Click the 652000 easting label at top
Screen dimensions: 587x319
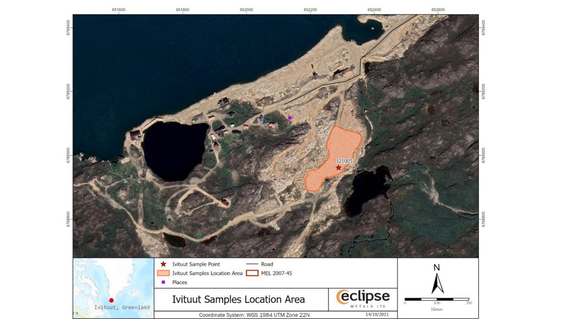click(246, 9)
